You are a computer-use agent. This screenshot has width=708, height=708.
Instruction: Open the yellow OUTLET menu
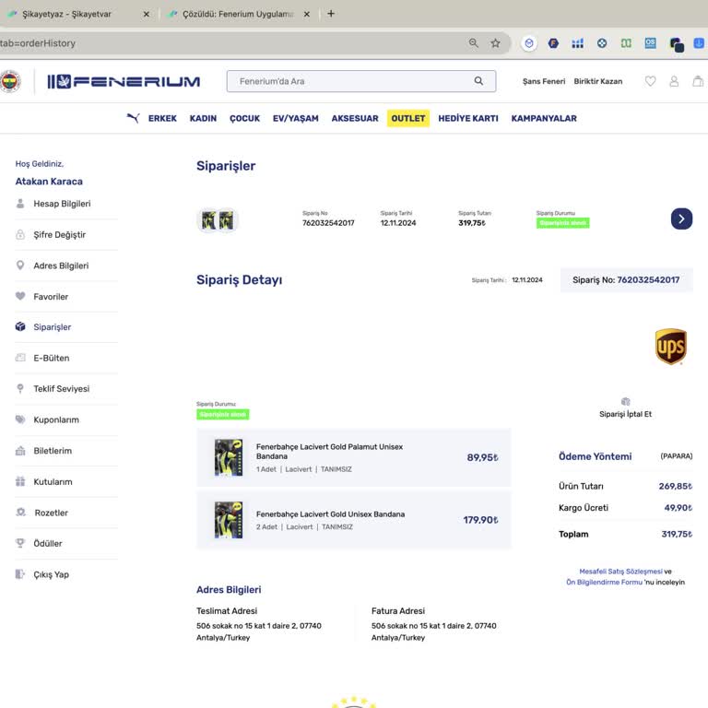pyautogui.click(x=408, y=118)
